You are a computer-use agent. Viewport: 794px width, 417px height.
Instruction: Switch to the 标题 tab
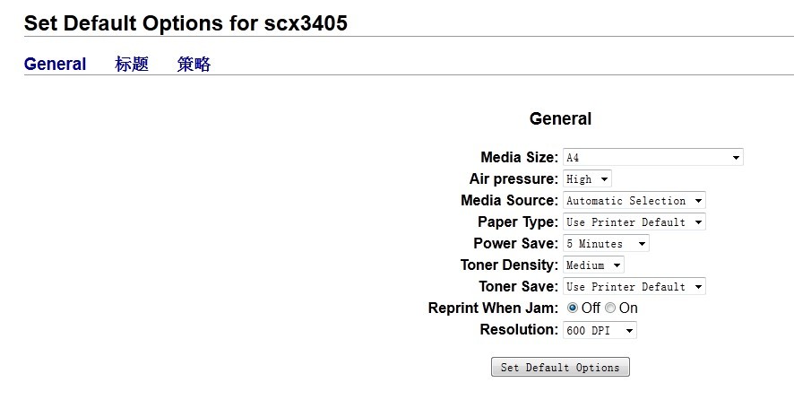pos(132,64)
